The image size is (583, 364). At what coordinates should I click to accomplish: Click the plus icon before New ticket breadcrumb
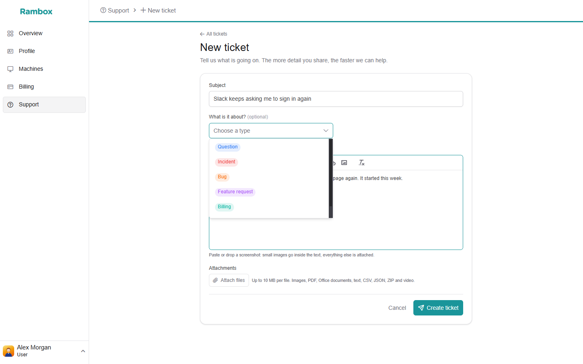point(143,10)
